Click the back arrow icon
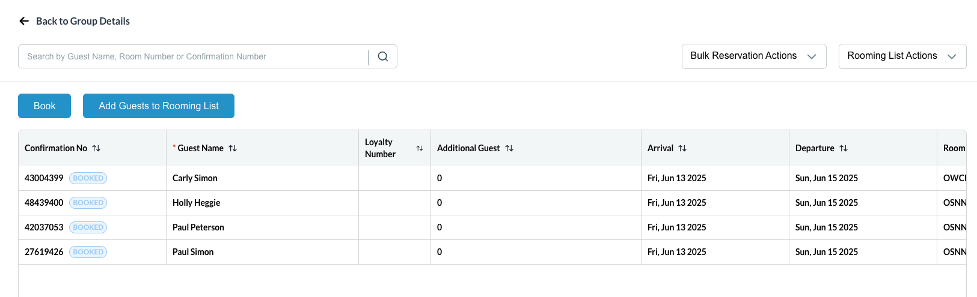Viewport: 977px width, 297px height. point(24,21)
